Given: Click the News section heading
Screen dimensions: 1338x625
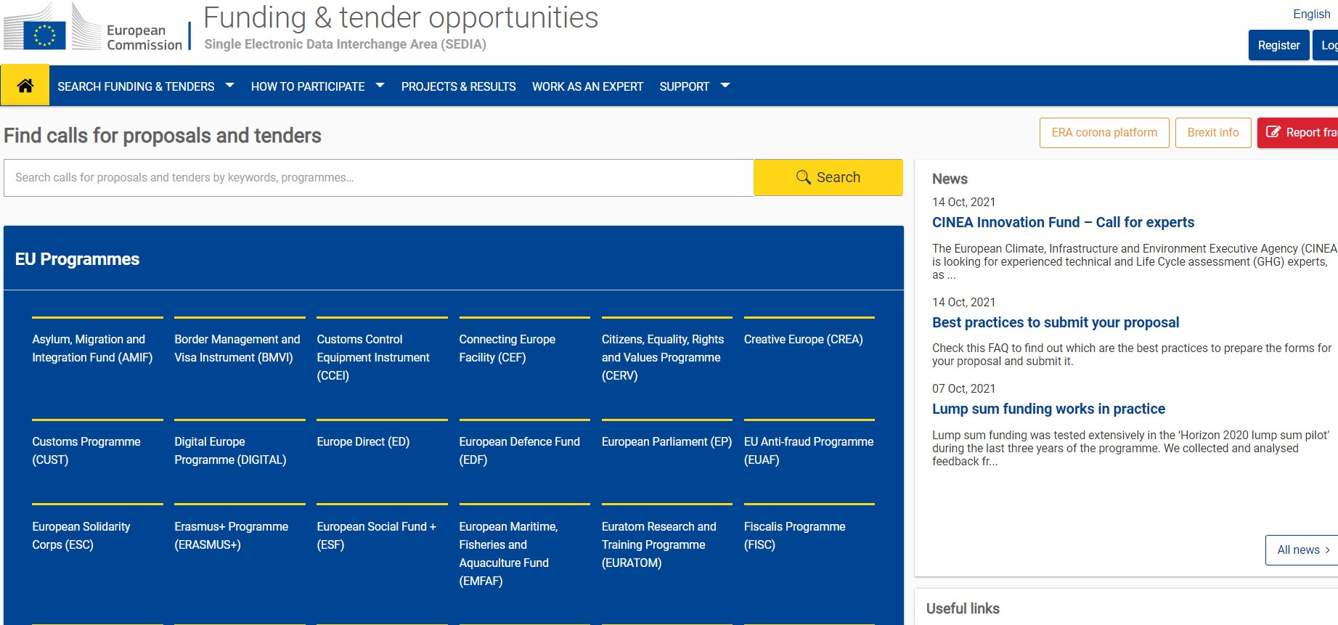Looking at the screenshot, I should tap(950, 179).
